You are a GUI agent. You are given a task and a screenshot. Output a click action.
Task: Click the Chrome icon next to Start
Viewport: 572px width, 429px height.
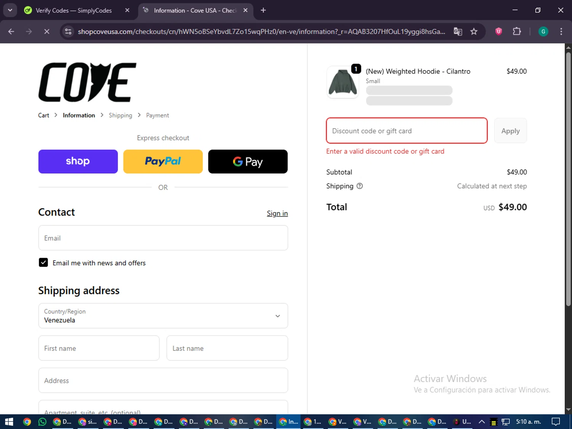(x=27, y=422)
